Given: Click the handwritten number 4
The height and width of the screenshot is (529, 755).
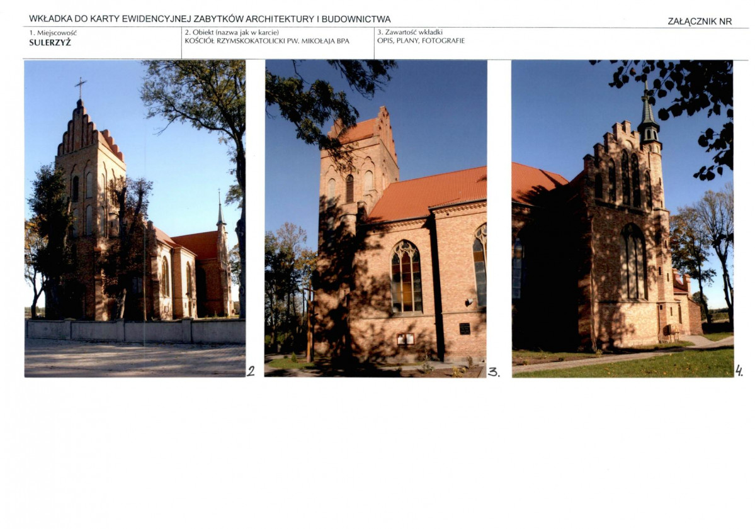Looking at the screenshot, I should [x=739, y=370].
